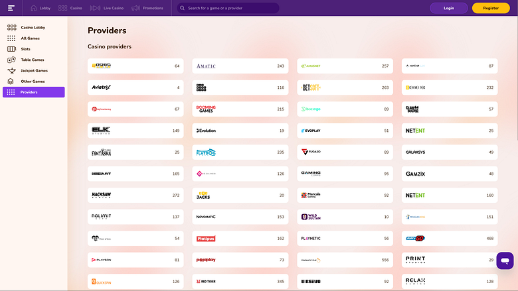This screenshot has height=291, width=518.
Task: Open Galaxsys provider logo
Action: pyautogui.click(x=415, y=152)
